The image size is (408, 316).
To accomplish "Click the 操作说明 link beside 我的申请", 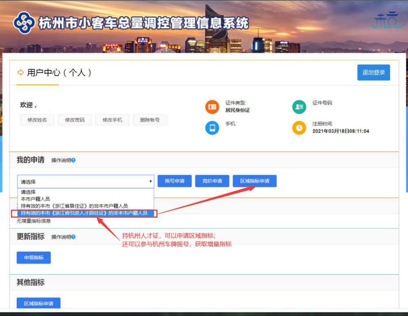I will pos(61,160).
